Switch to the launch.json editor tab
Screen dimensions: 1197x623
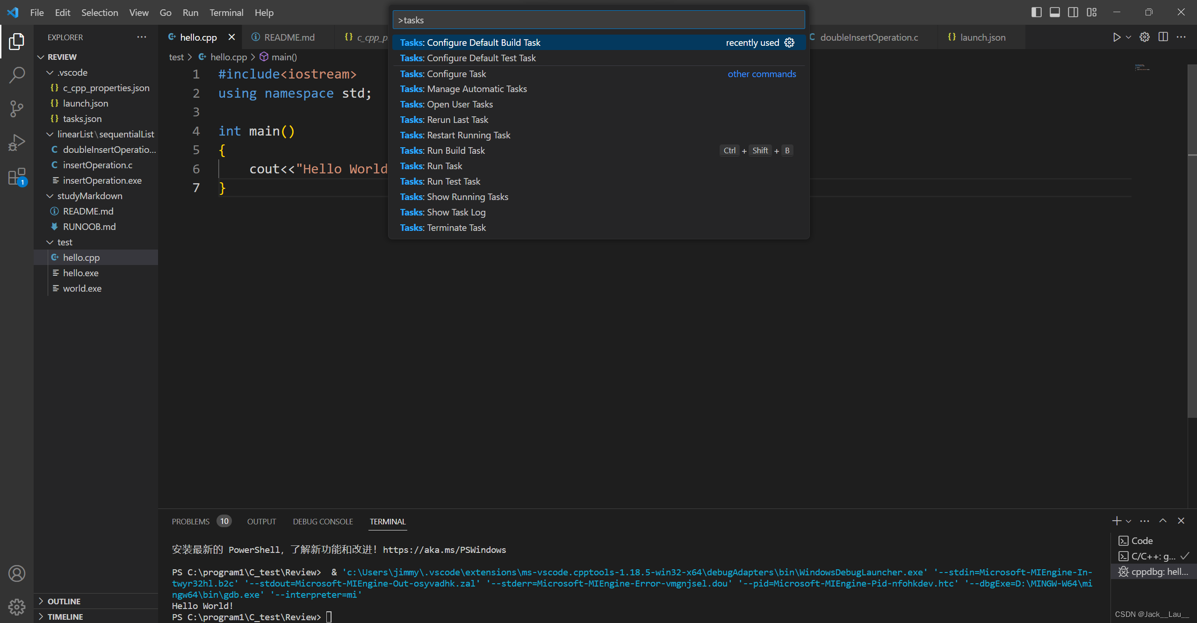(982, 37)
